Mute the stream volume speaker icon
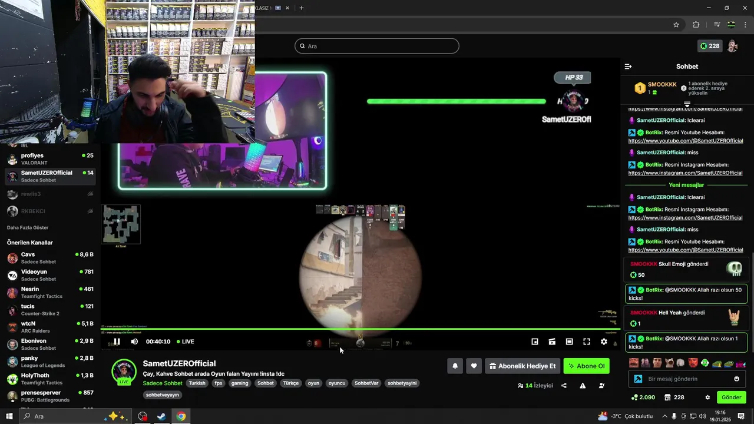754x424 pixels. click(134, 342)
